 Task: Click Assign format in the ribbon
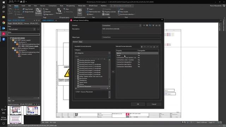[28, 12]
